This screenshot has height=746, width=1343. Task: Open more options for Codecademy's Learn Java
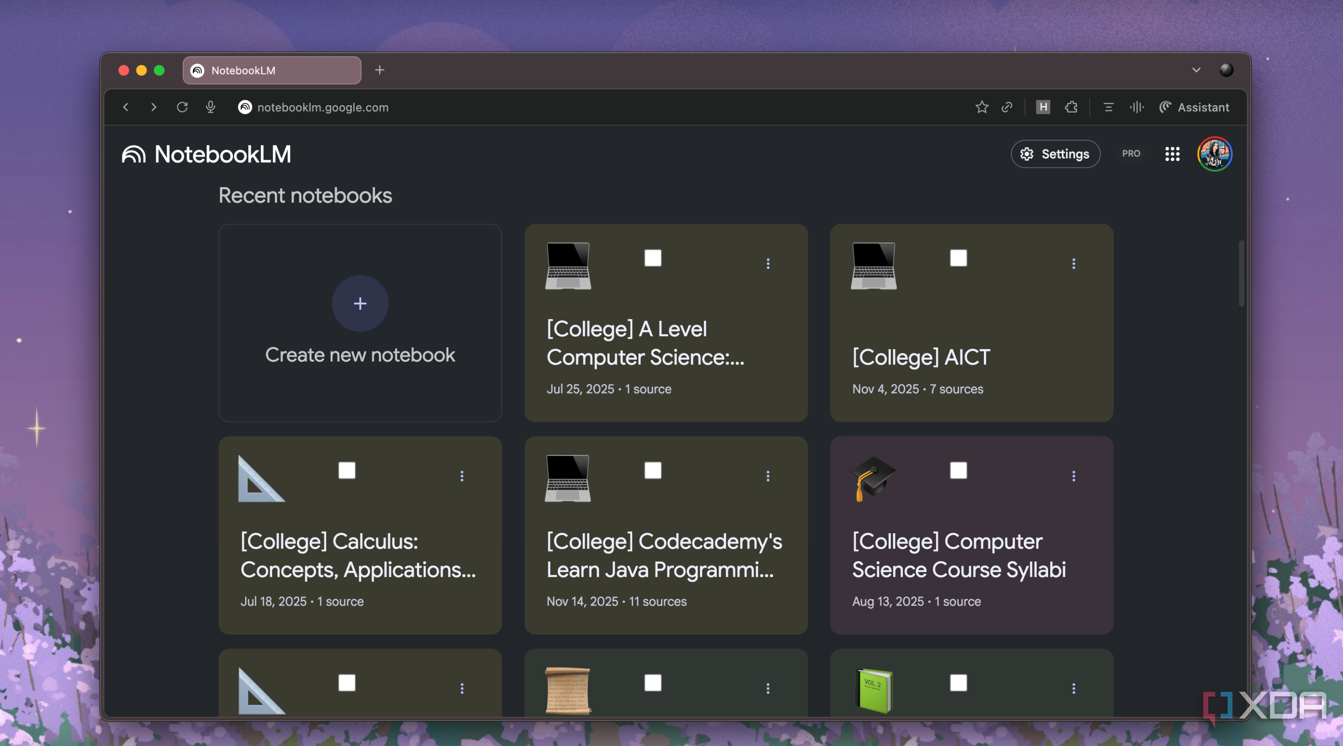(767, 476)
